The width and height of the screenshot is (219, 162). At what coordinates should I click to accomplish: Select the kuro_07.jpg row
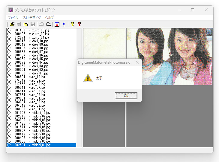point(41,88)
